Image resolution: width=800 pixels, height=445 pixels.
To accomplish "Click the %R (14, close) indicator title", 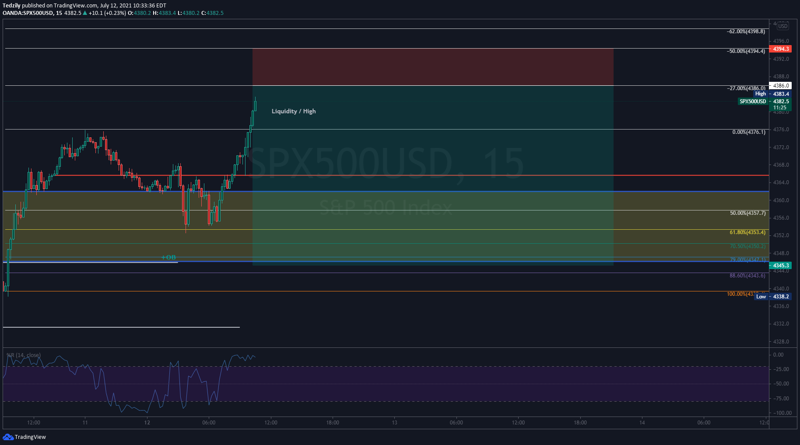I will [24, 355].
